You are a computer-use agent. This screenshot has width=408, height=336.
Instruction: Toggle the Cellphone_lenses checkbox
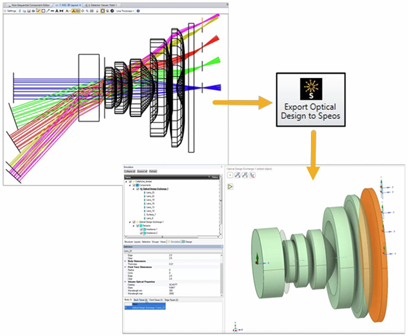coord(130,181)
